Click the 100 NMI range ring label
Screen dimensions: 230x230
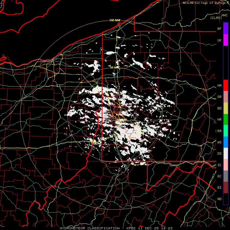click(x=115, y=20)
